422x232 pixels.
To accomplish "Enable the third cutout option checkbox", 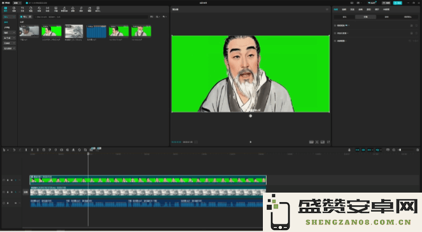I will pos(335,41).
